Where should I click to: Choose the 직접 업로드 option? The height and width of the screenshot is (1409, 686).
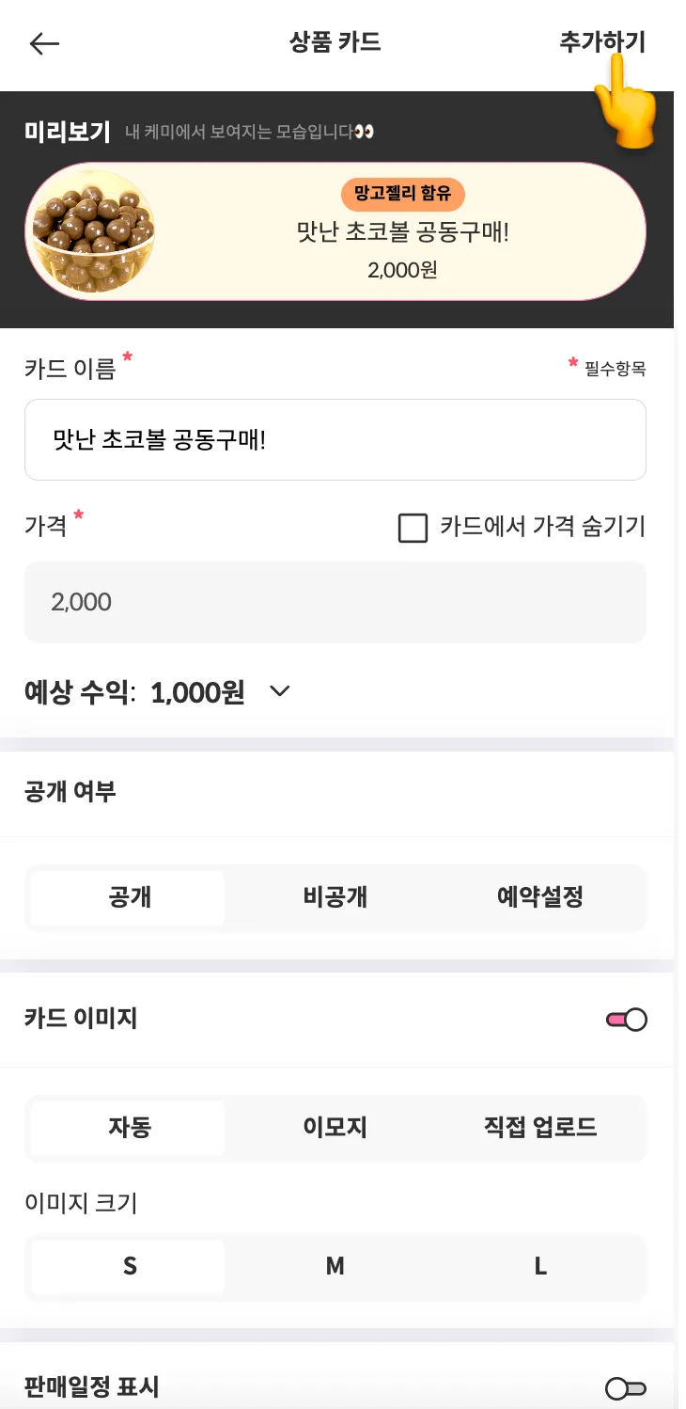point(539,1127)
